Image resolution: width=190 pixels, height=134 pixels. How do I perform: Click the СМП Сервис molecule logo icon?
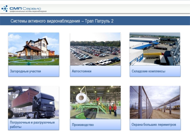[x=5, y=8]
